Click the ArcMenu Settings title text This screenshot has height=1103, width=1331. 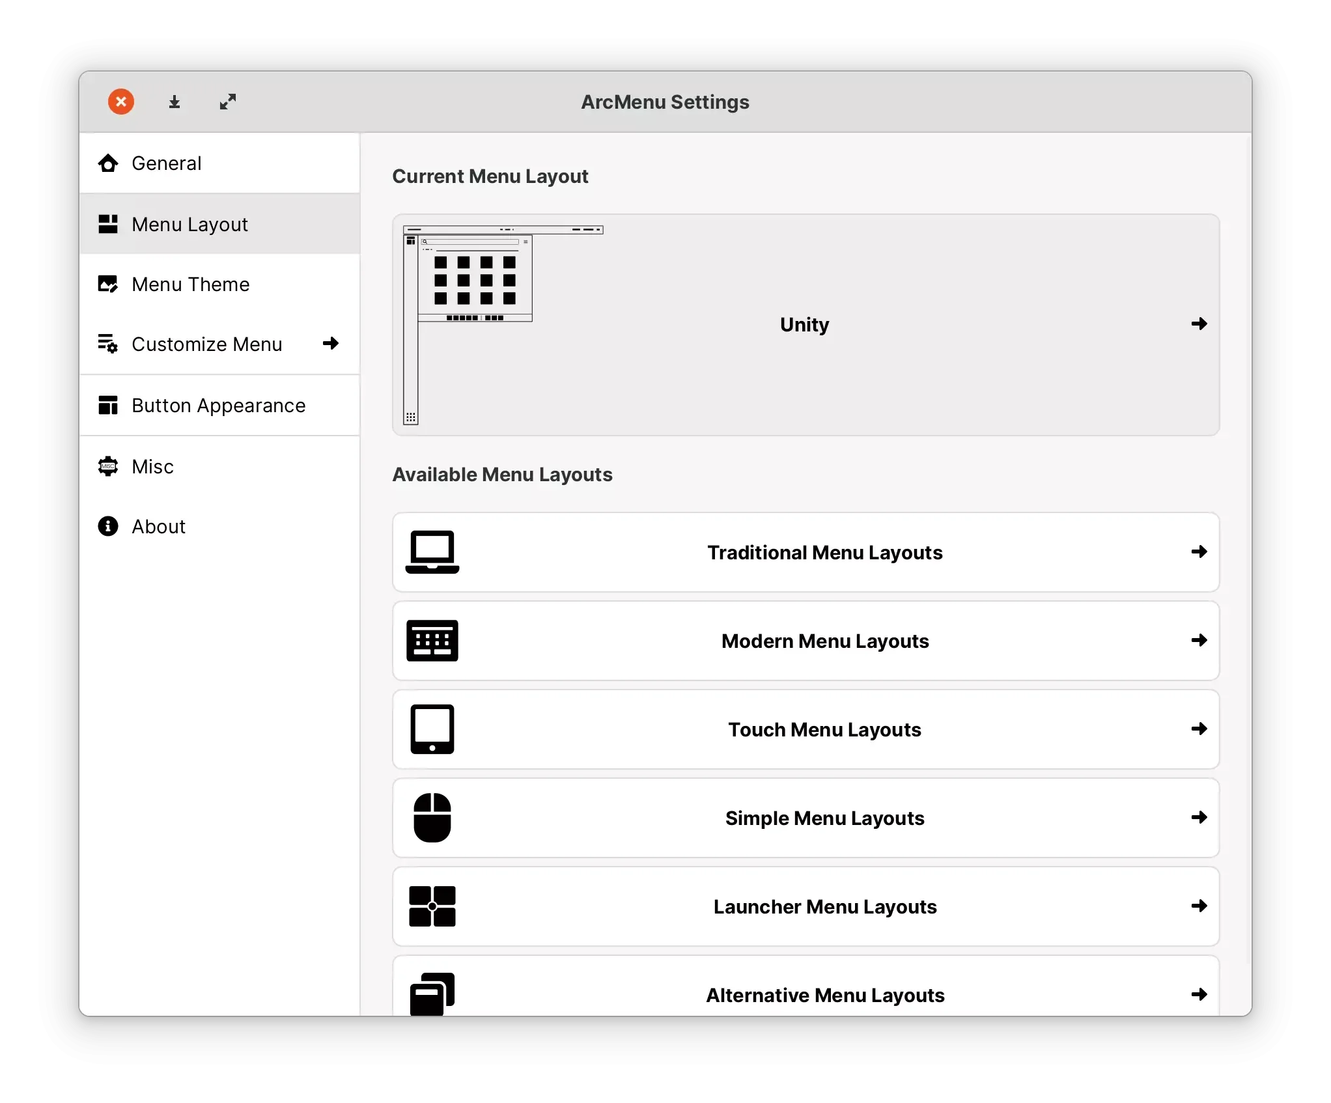click(665, 102)
